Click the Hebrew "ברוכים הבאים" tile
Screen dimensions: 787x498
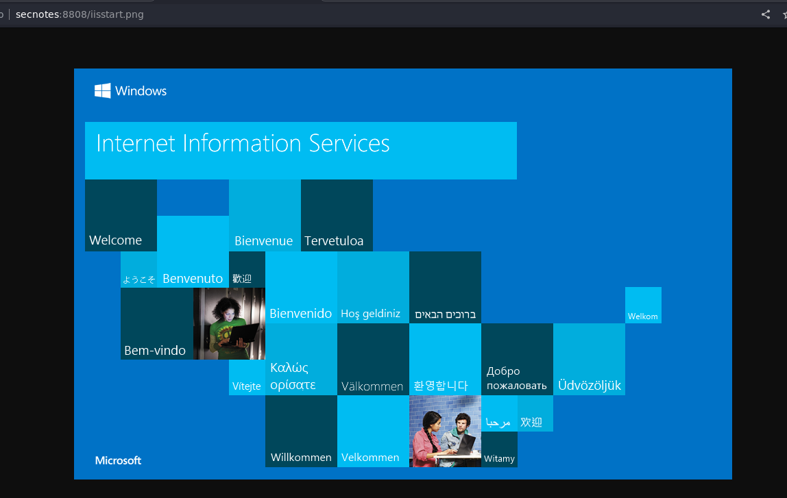tap(445, 288)
